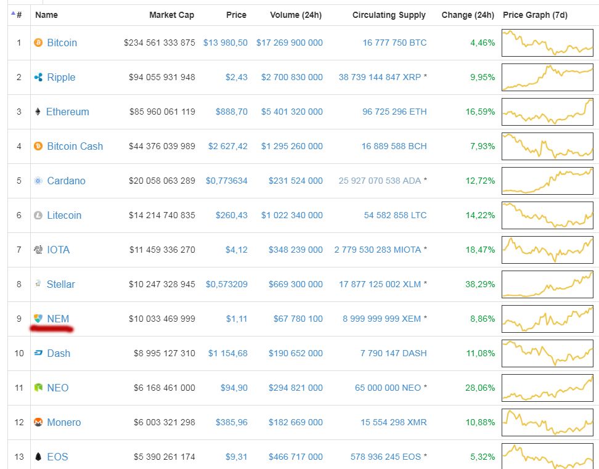Click the Ethereum diamond logo icon

pyautogui.click(x=38, y=112)
